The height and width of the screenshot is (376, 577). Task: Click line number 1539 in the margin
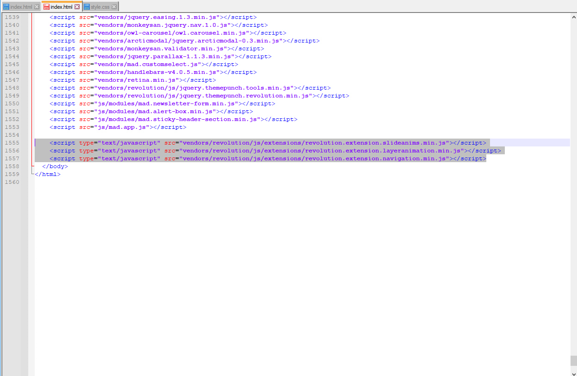tap(12, 17)
